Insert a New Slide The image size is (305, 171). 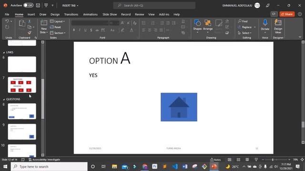pos(44,27)
